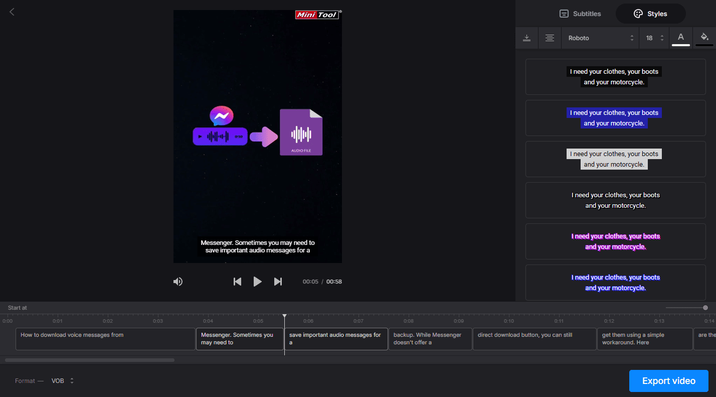The height and width of the screenshot is (397, 716).
Task: Go back using the top-left arrow
Action: click(12, 12)
